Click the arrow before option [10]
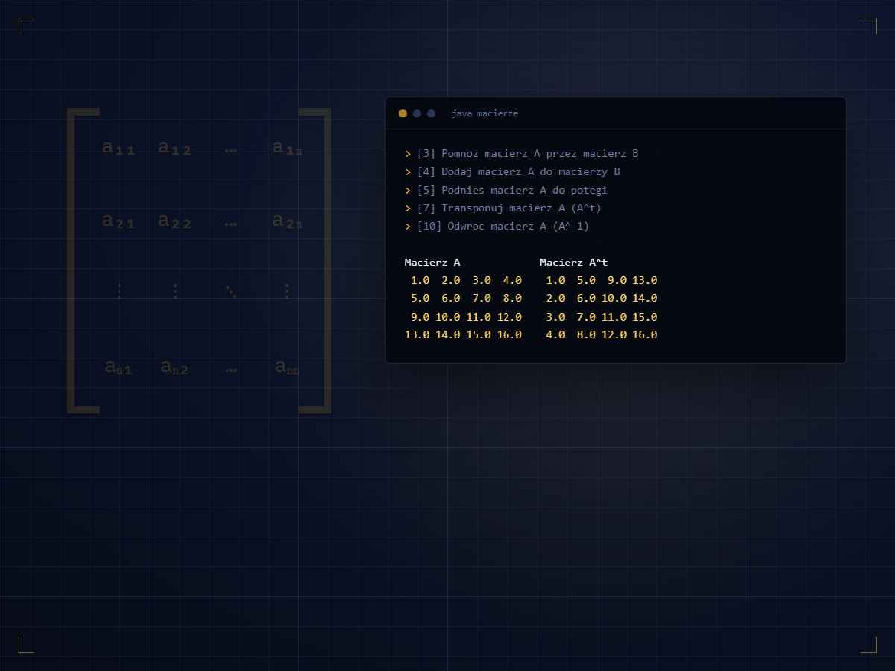 [408, 227]
